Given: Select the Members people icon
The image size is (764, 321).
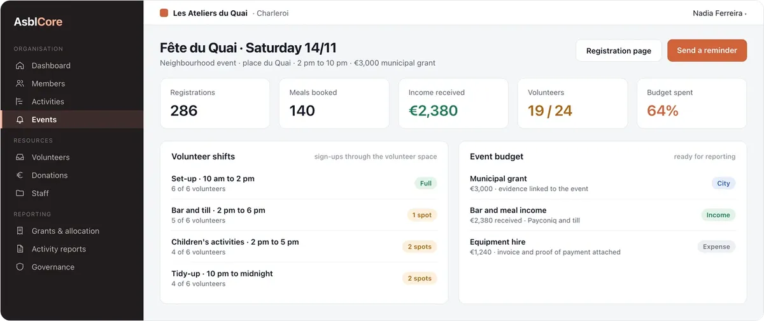Looking at the screenshot, I should [20, 83].
